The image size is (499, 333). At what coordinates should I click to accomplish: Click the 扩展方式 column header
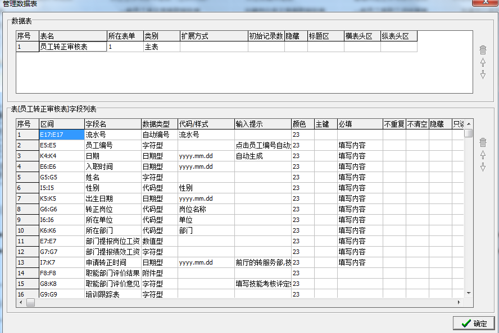[x=214, y=36]
